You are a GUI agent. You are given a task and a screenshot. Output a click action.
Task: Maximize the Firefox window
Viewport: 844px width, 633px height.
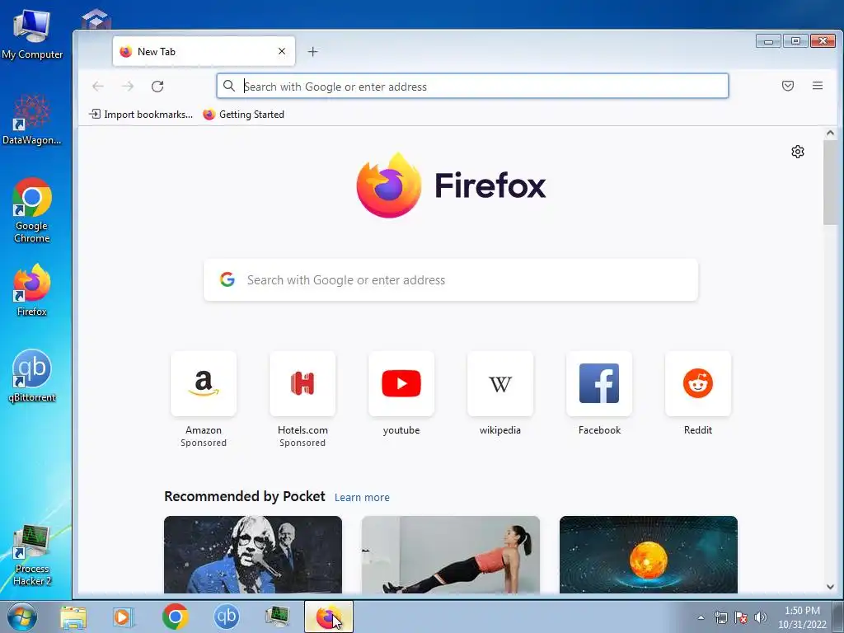tap(795, 41)
